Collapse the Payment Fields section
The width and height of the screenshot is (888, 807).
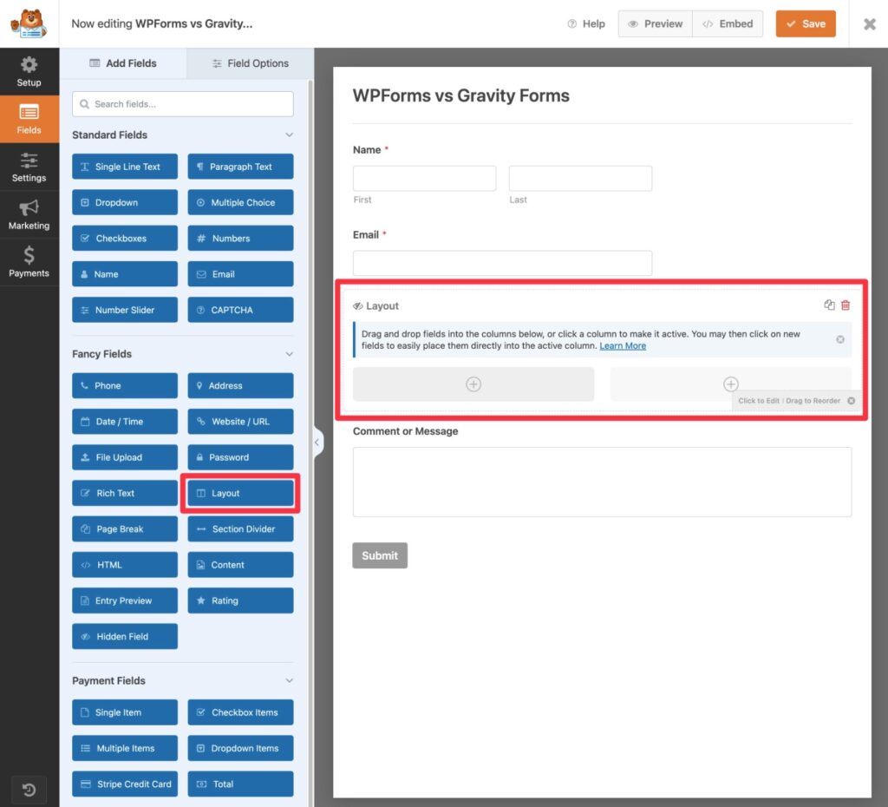[x=290, y=680]
